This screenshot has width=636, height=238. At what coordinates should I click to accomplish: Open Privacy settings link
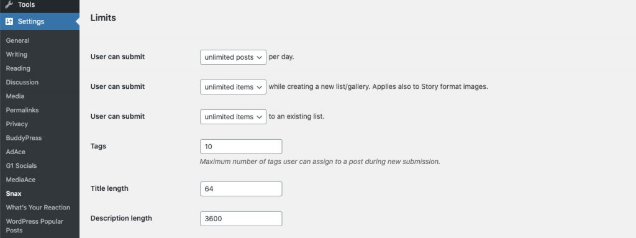pos(17,124)
